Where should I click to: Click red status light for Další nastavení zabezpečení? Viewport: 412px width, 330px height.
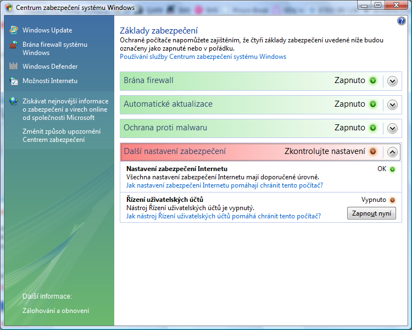(x=373, y=152)
